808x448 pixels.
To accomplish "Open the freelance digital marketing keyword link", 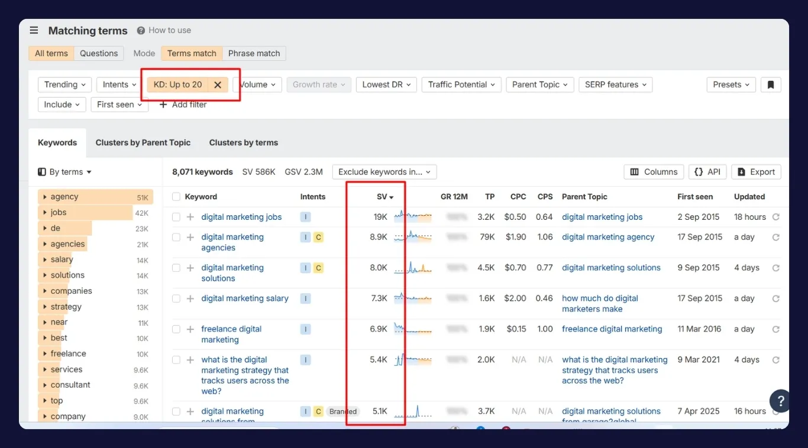I will pos(231,335).
